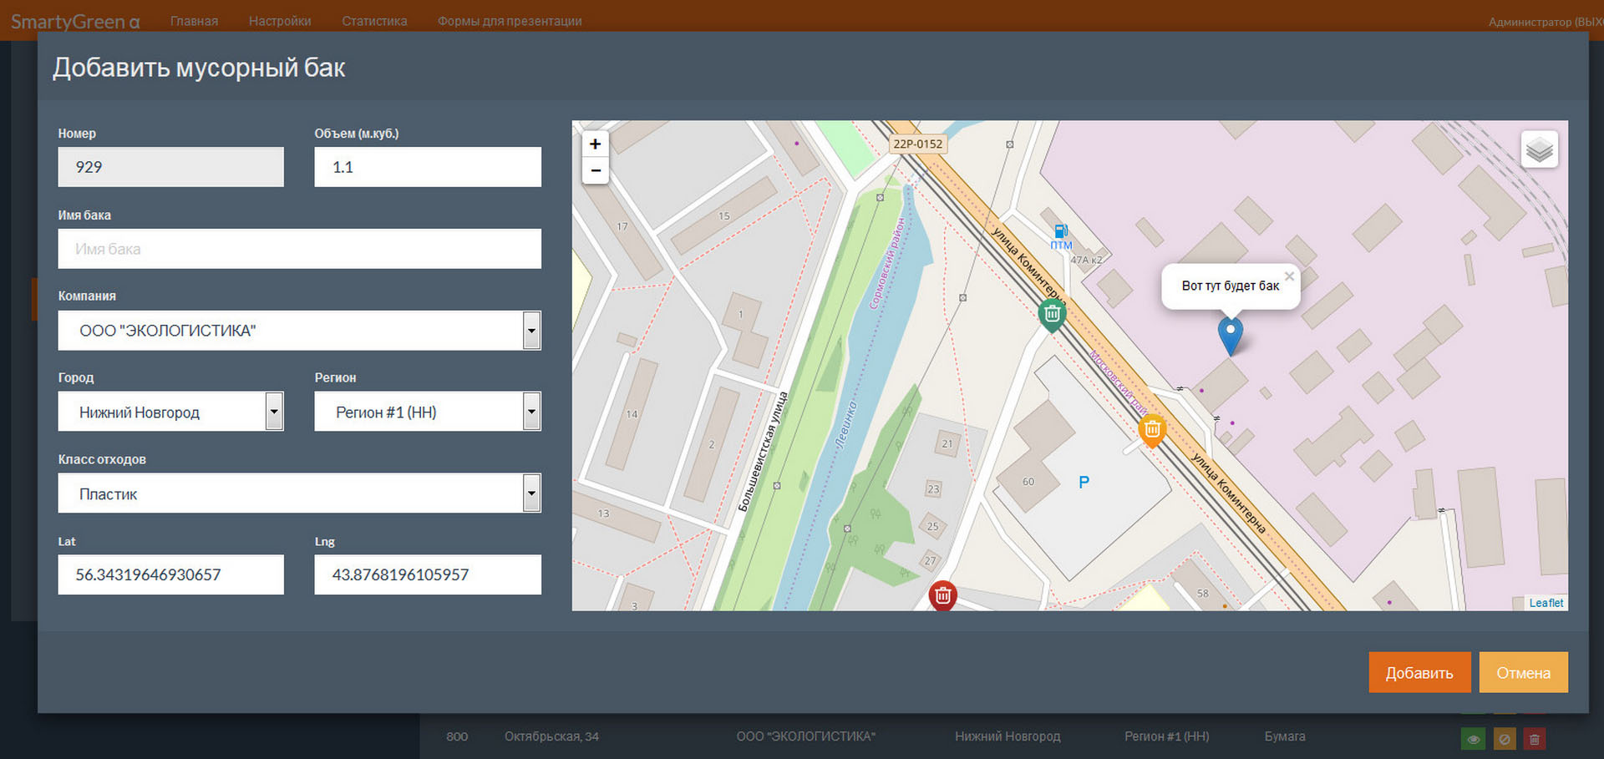Screen dimensions: 1604x759
Task: Focus the Имя бака field
Action: pos(299,249)
